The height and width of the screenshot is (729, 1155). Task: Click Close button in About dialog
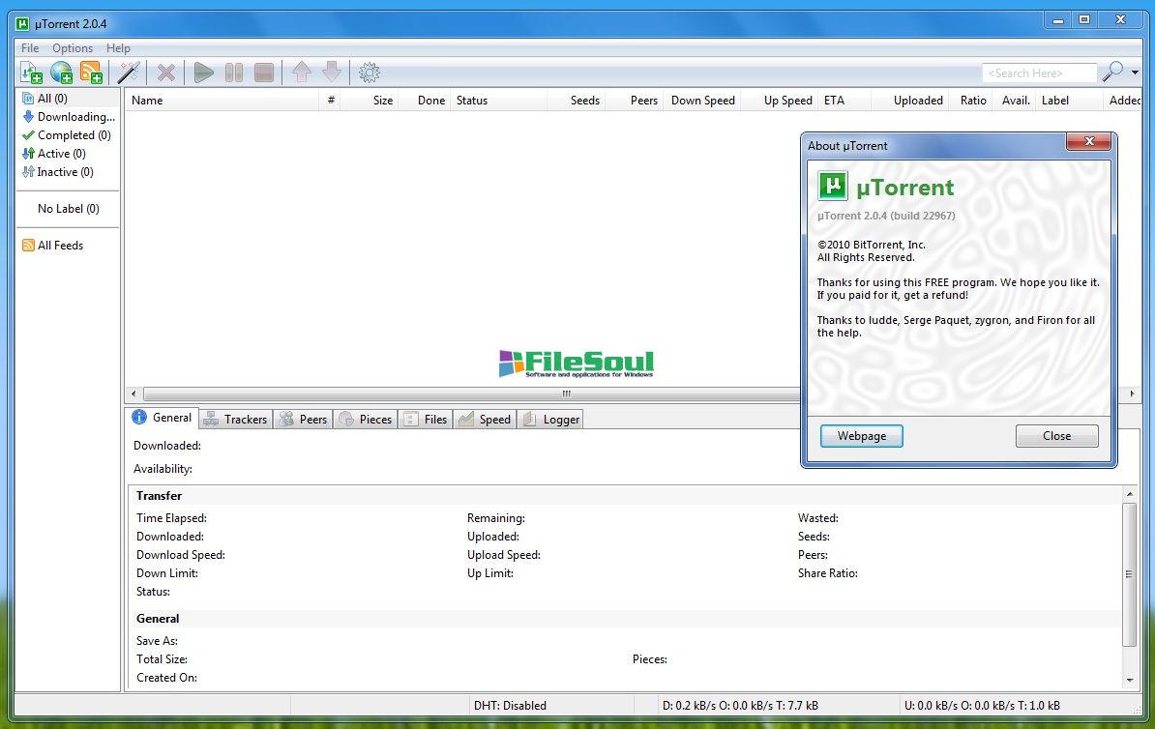coord(1056,436)
